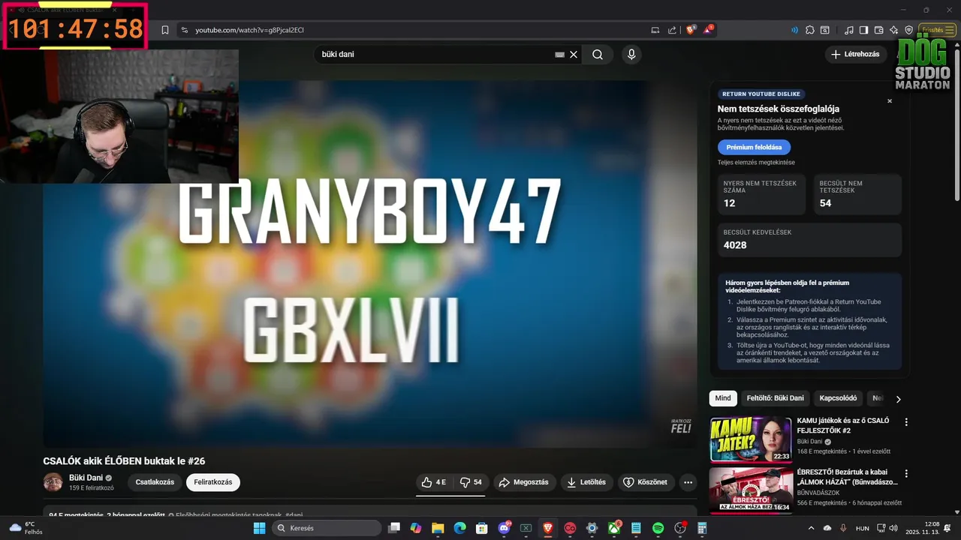Switch HUN keyboard language indicator
Image resolution: width=961 pixels, height=540 pixels.
(x=863, y=528)
